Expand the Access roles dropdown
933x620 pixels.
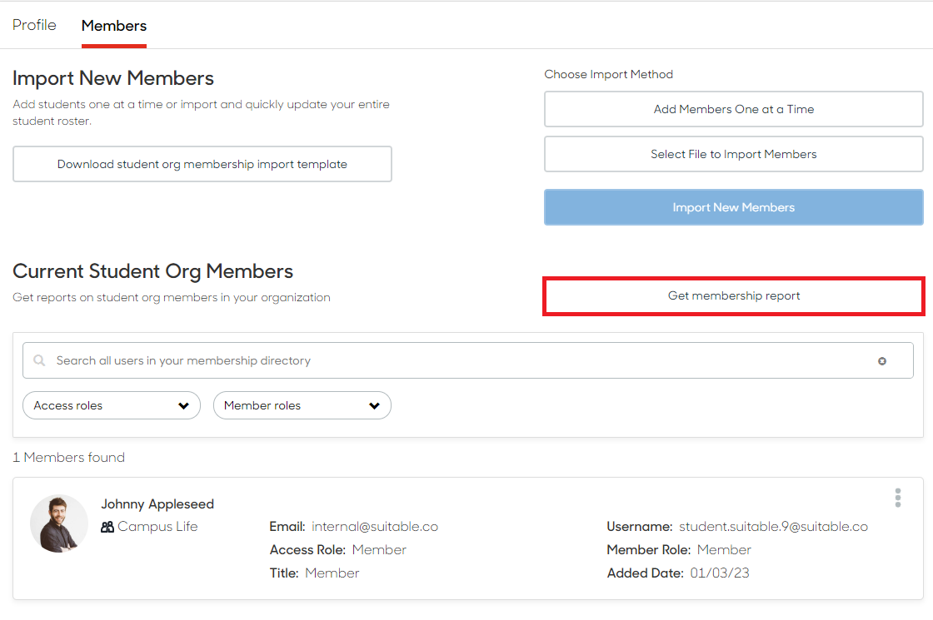click(x=112, y=405)
